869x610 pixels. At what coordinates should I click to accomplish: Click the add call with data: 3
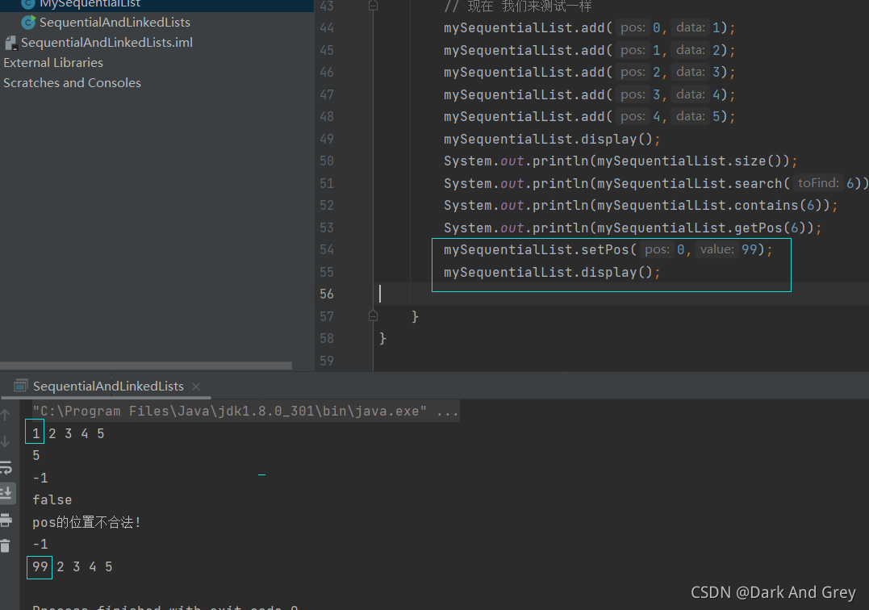coord(590,72)
